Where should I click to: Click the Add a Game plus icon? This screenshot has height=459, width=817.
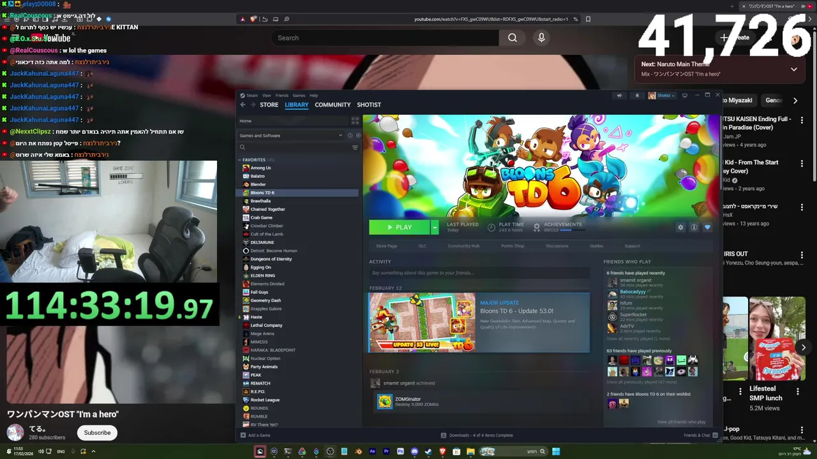pos(243,435)
